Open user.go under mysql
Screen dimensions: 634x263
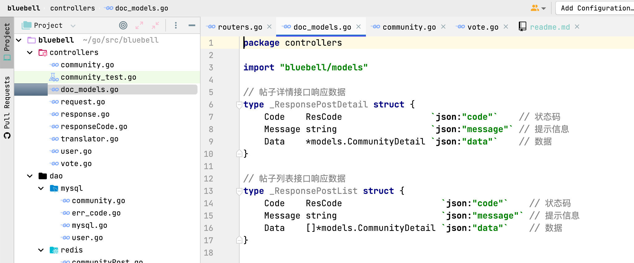coord(87,238)
